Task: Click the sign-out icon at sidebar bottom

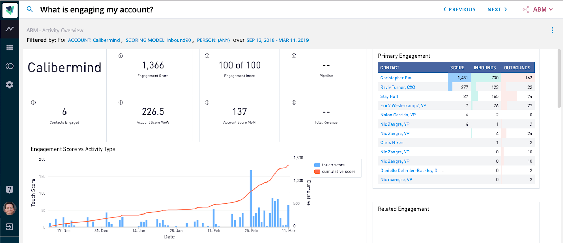Action: pos(10,227)
